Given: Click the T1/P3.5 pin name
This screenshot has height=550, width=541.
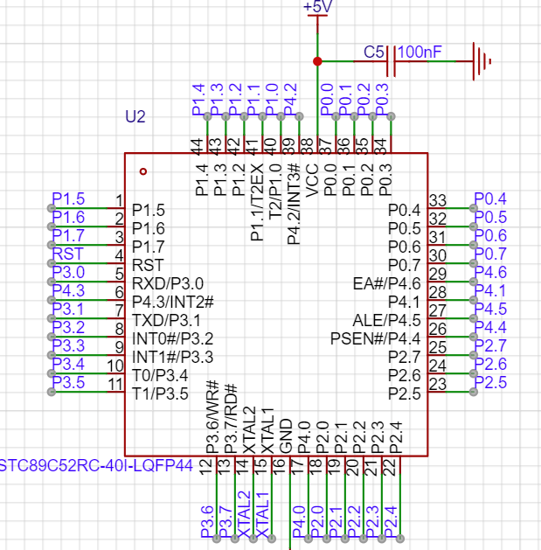Looking at the screenshot, I should (x=160, y=393).
